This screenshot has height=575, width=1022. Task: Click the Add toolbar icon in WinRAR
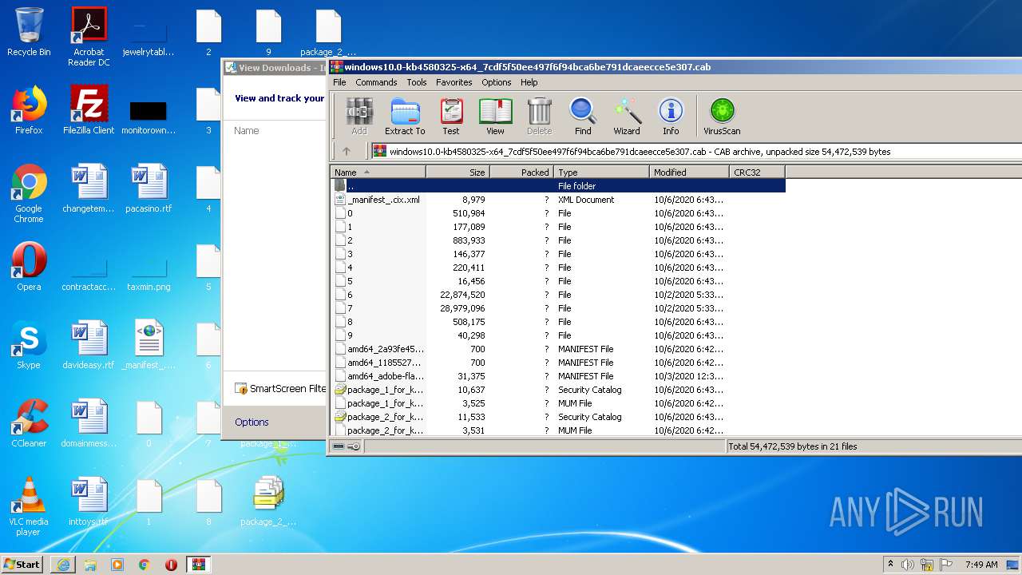click(359, 117)
